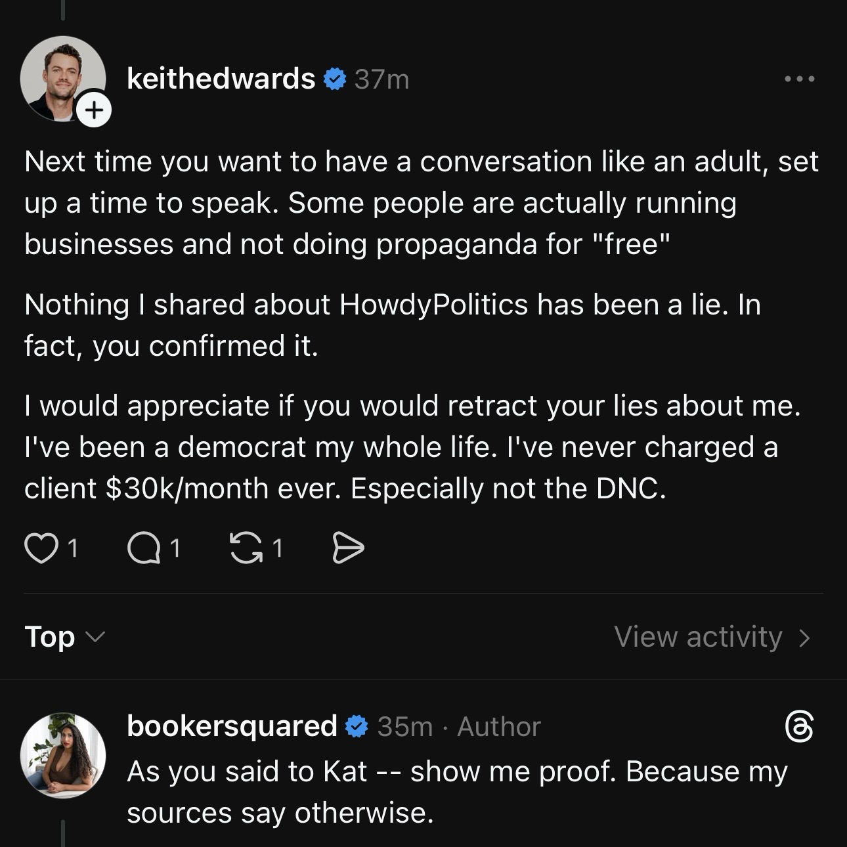The image size is (847, 847).
Task: Like keithedwards' post with the heart icon
Action: pyautogui.click(x=41, y=549)
